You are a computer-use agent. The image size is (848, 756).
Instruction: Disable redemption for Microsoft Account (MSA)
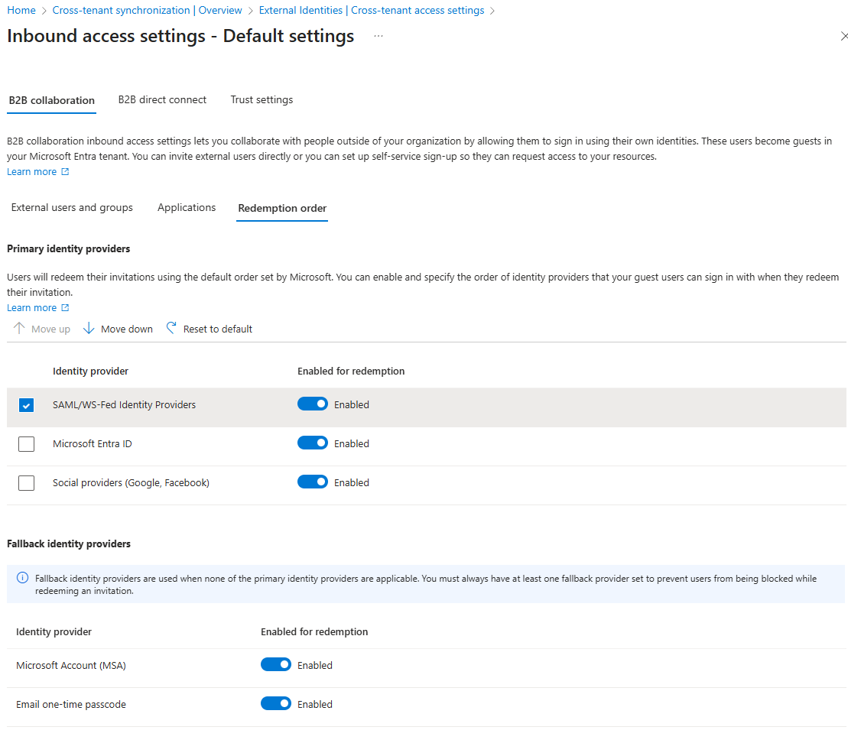[x=276, y=664]
